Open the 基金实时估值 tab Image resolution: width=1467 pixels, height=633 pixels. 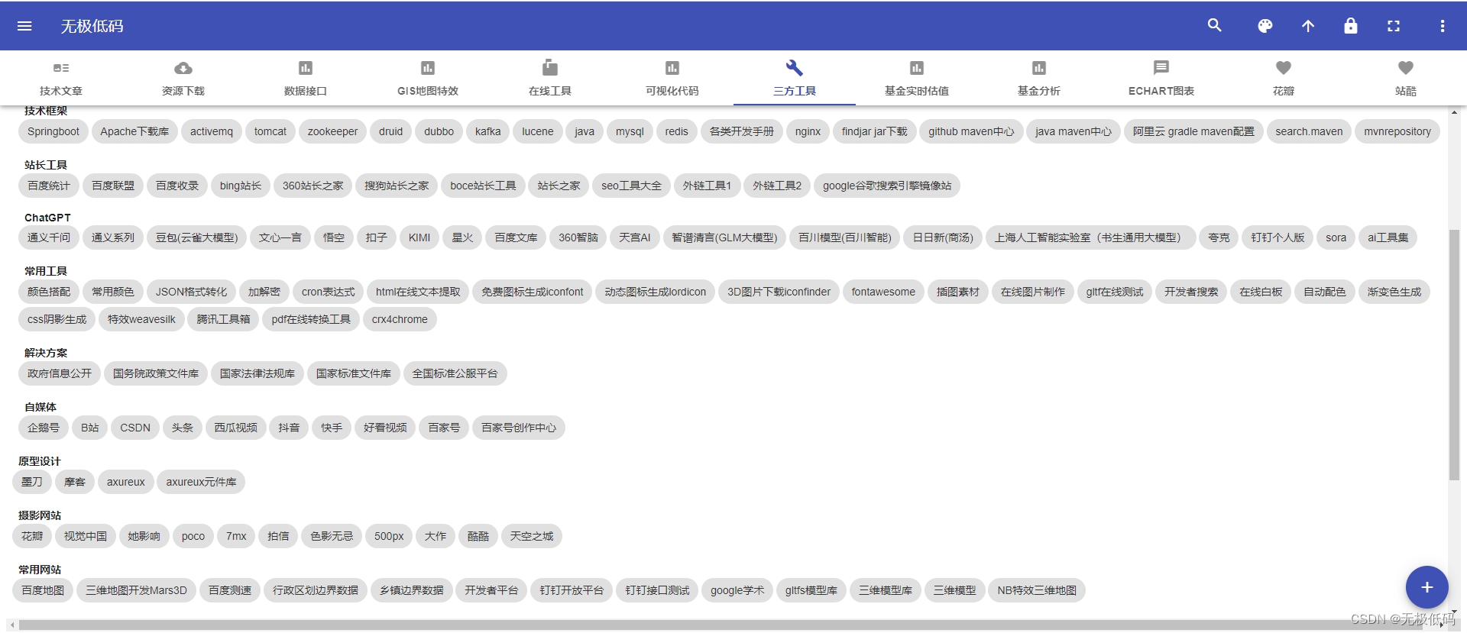917,78
